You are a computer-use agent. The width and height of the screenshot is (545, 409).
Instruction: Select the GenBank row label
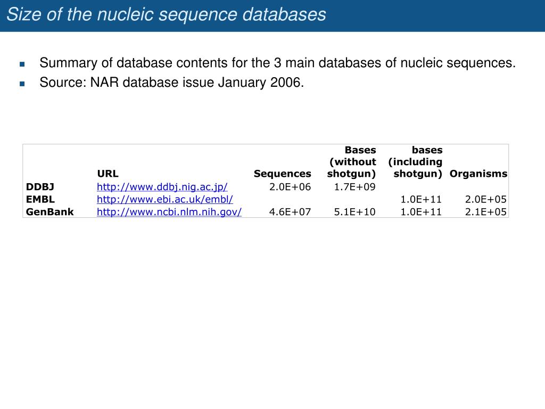pyautogui.click(x=49, y=212)
